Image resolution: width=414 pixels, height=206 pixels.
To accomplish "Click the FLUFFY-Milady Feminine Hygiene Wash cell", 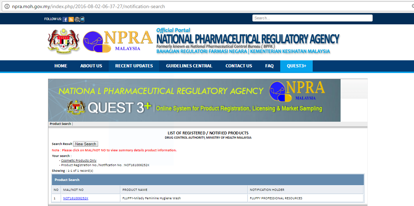I will click(184, 198).
